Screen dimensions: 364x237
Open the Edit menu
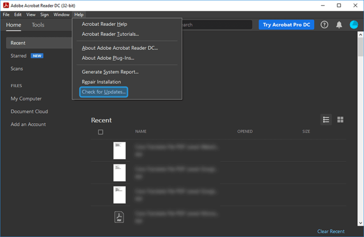coord(18,15)
